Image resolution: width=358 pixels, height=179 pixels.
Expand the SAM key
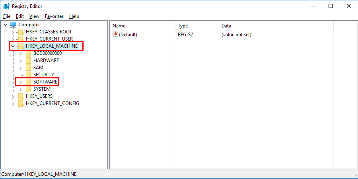(21, 68)
